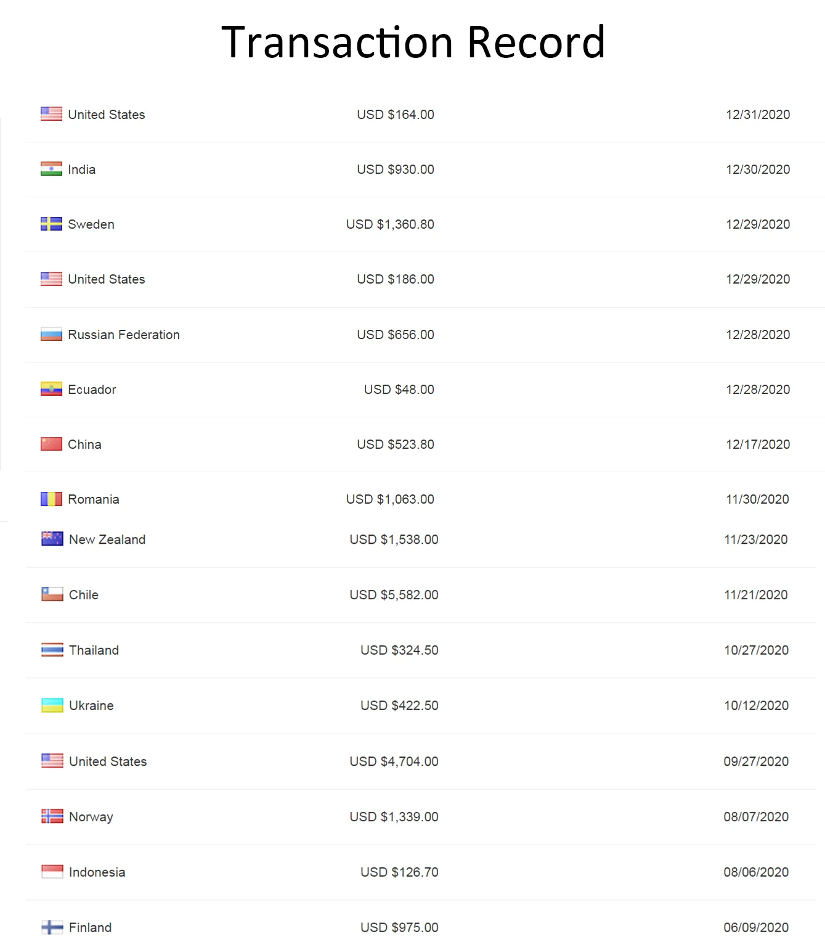The width and height of the screenshot is (825, 950).
Task: Select the Ukraine flag icon
Action: point(52,705)
